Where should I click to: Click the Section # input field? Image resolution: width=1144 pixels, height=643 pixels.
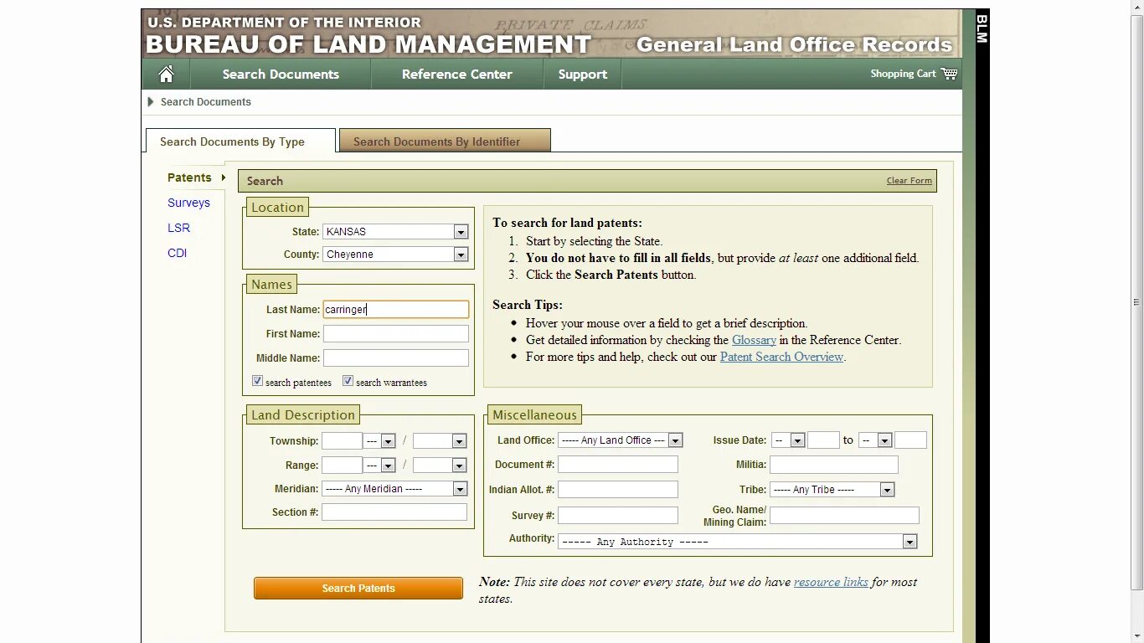(394, 512)
